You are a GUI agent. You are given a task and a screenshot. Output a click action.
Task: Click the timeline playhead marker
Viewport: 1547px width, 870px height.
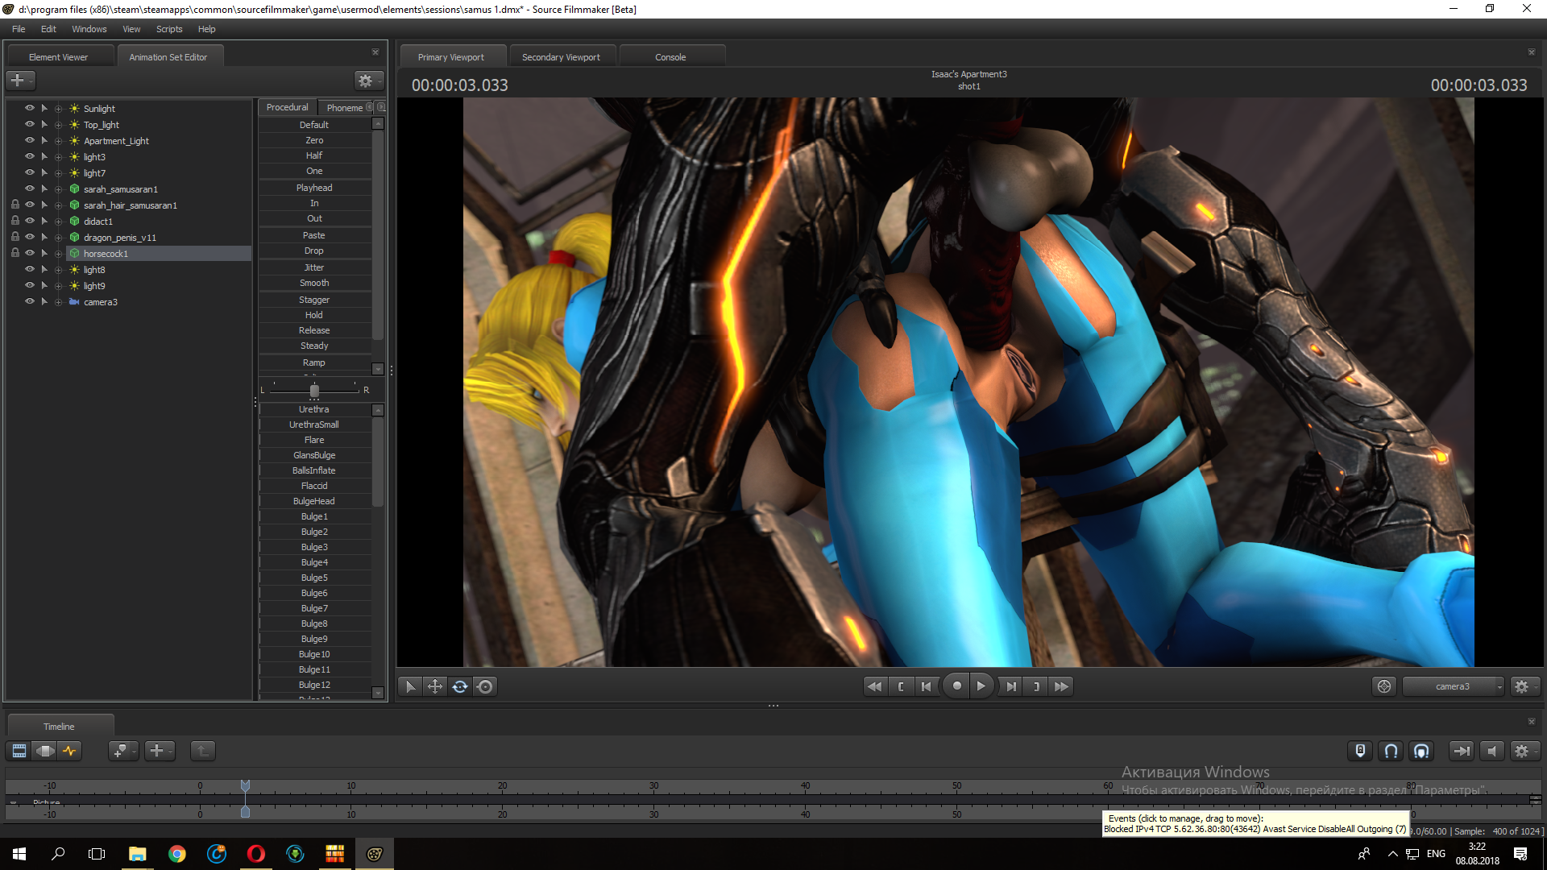[245, 785]
